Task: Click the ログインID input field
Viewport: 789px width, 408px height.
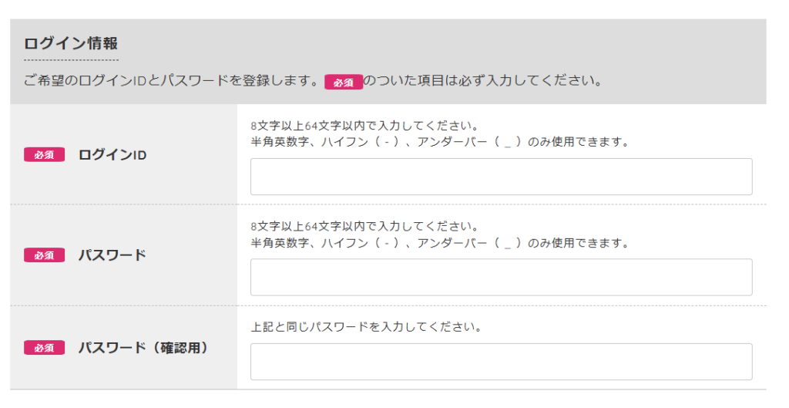Action: [501, 177]
